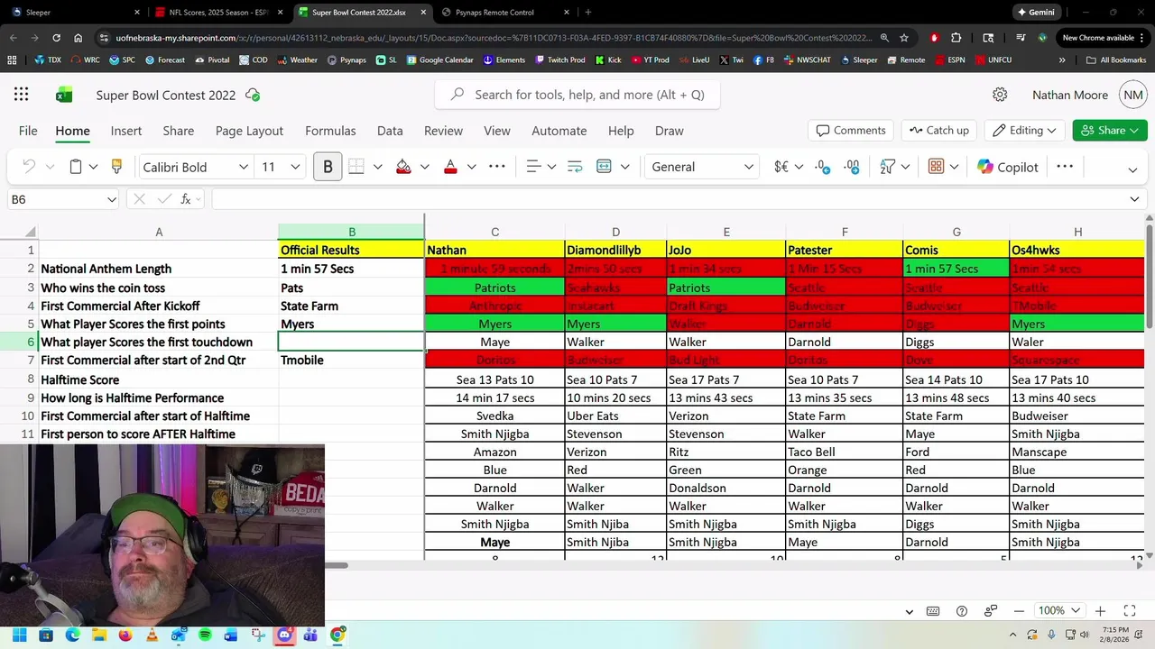The height and width of the screenshot is (649, 1155).
Task: Switch to the Draw tab
Action: pyautogui.click(x=670, y=131)
